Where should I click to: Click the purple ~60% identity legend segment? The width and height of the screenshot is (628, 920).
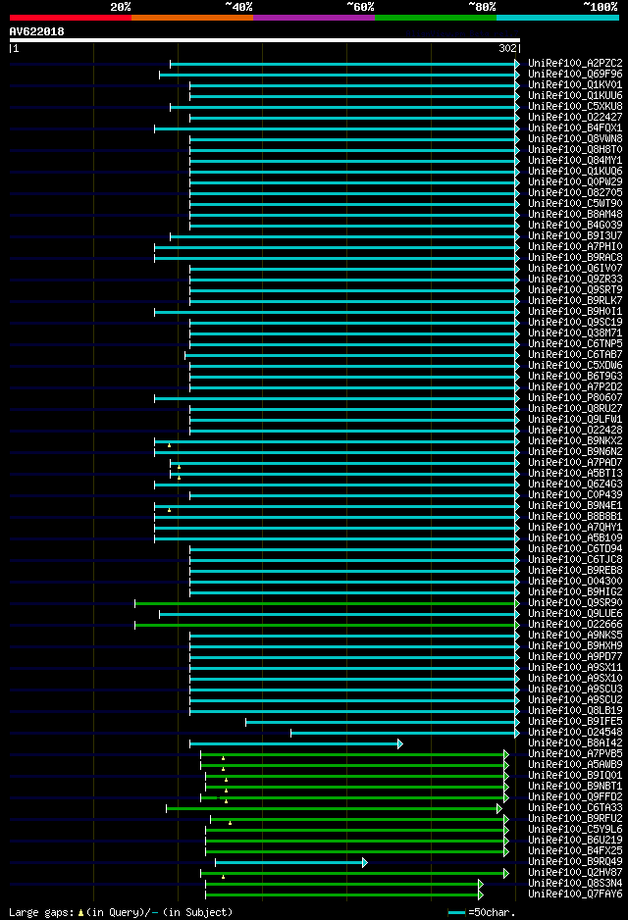(314, 18)
